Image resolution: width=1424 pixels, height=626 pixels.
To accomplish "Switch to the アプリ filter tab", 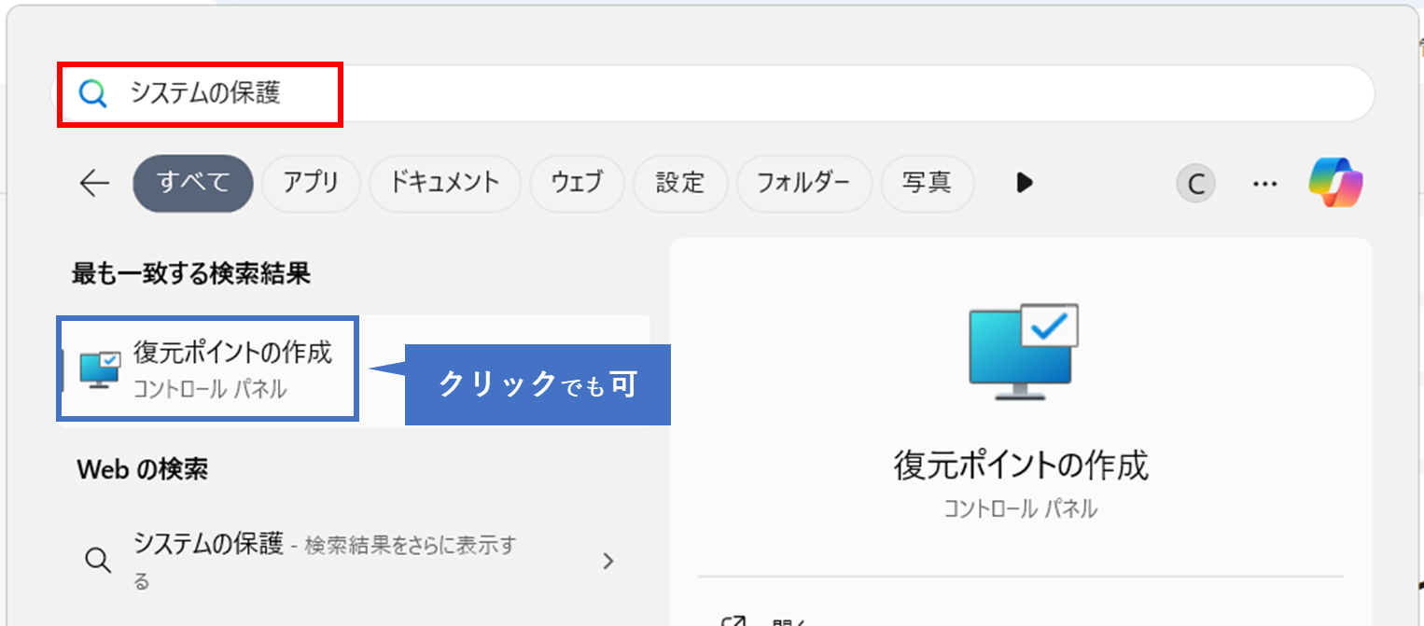I will 311,184.
